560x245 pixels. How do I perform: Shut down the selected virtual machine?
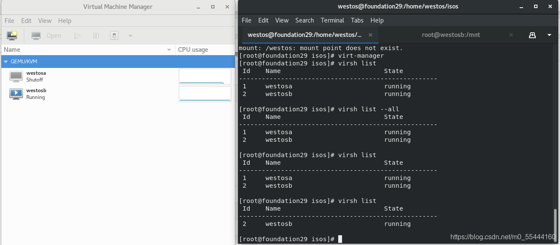tap(114, 36)
